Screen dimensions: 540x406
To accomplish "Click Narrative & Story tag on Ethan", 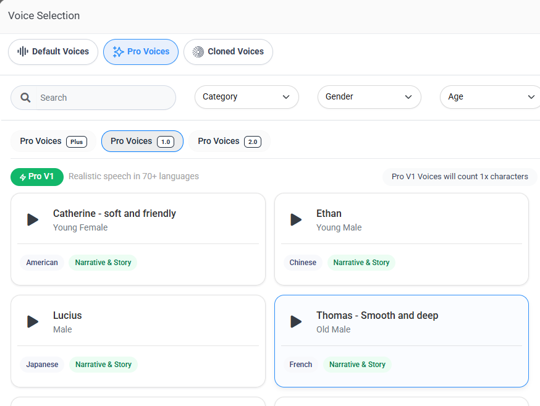I will [x=361, y=263].
